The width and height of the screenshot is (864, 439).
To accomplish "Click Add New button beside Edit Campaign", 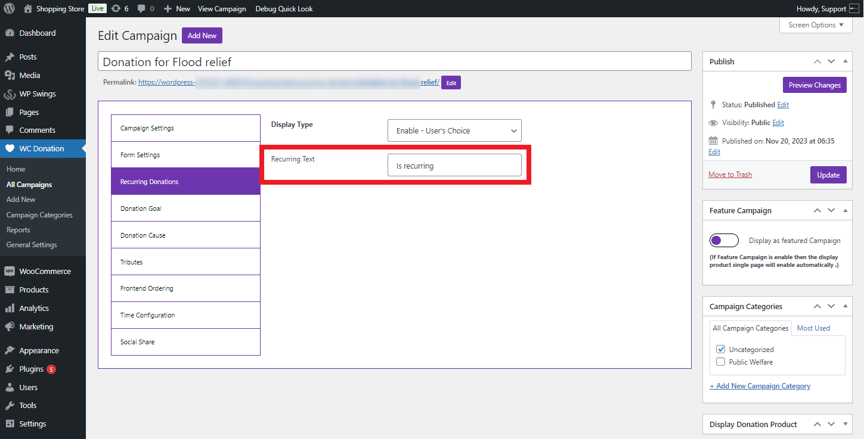I will [202, 36].
